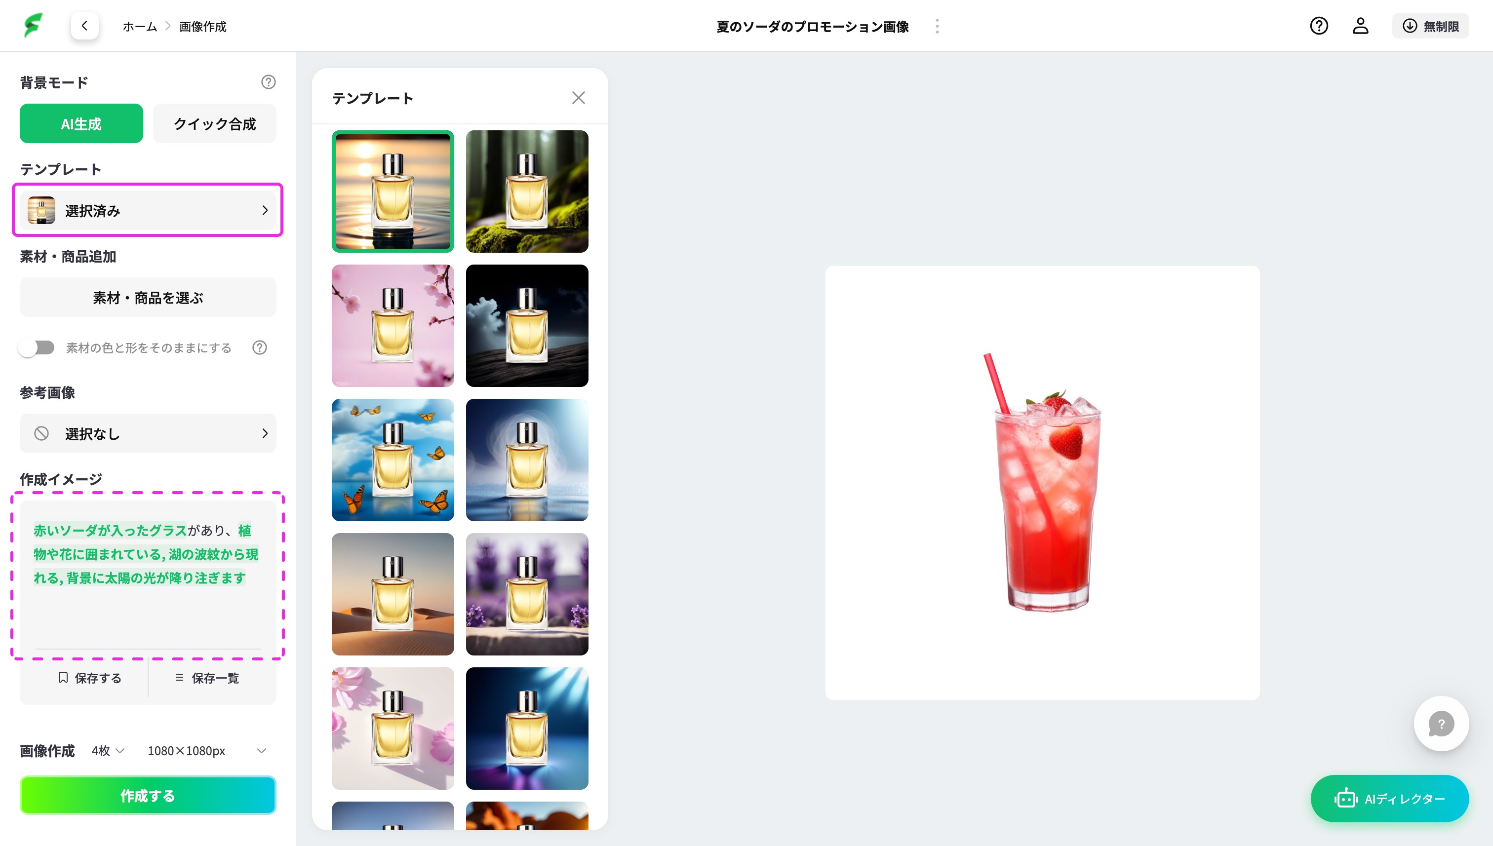The width and height of the screenshot is (1493, 846).
Task: Click the green app logo icon
Action: coord(33,26)
